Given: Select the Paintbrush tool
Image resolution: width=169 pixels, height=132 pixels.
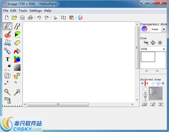Looking at the screenshot, I should click(x=7, y=34).
